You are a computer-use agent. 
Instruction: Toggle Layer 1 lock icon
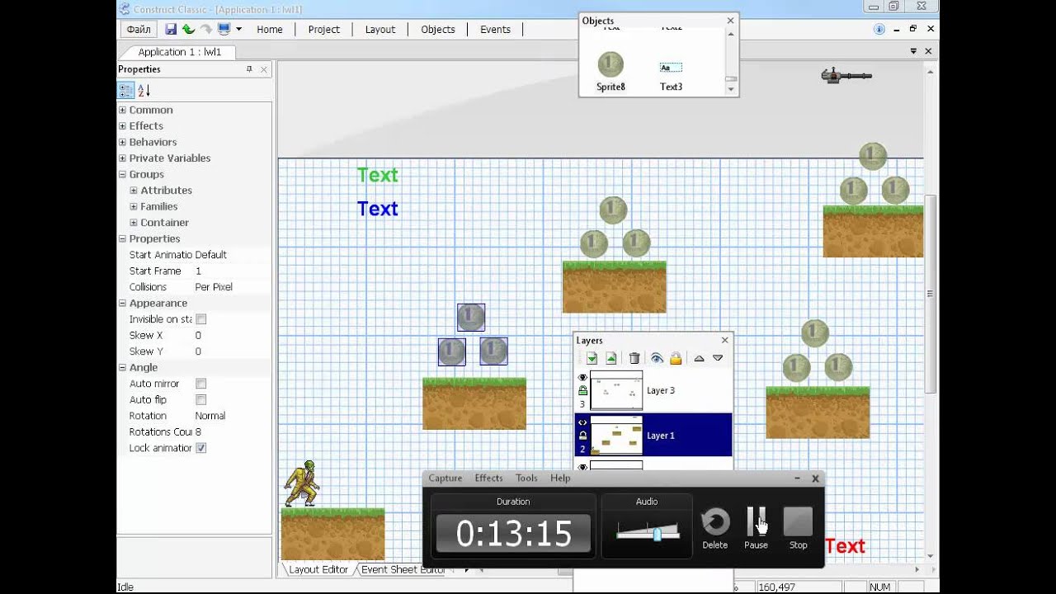[x=582, y=436]
